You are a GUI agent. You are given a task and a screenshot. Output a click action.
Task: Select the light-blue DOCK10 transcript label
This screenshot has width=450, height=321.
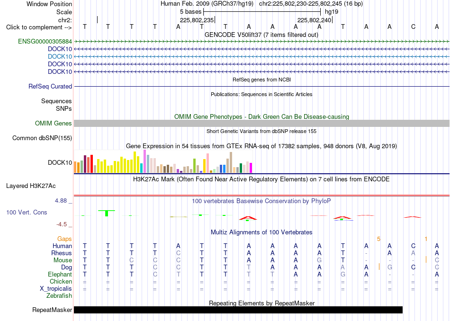pos(60,56)
